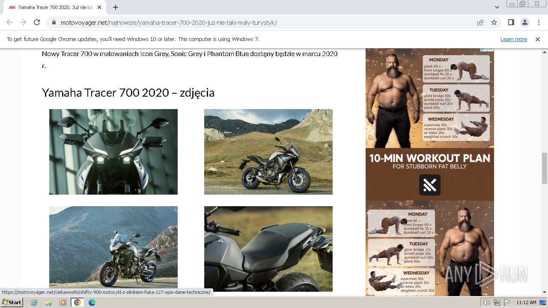Switch to Chrome in the taskbar

click(x=77, y=302)
